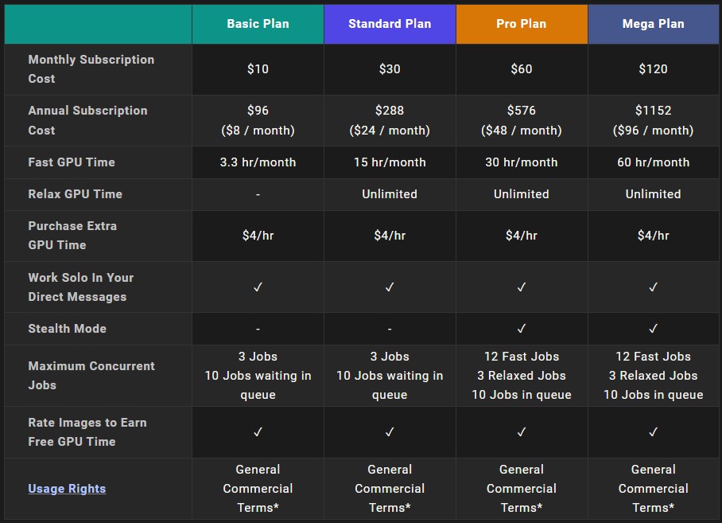Click Stealth Mode checkmark under Pro Plan
The width and height of the screenshot is (722, 523).
[522, 329]
